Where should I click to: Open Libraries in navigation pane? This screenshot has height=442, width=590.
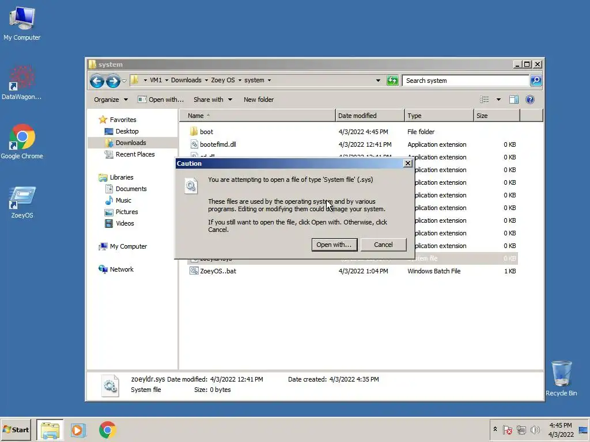point(116,177)
